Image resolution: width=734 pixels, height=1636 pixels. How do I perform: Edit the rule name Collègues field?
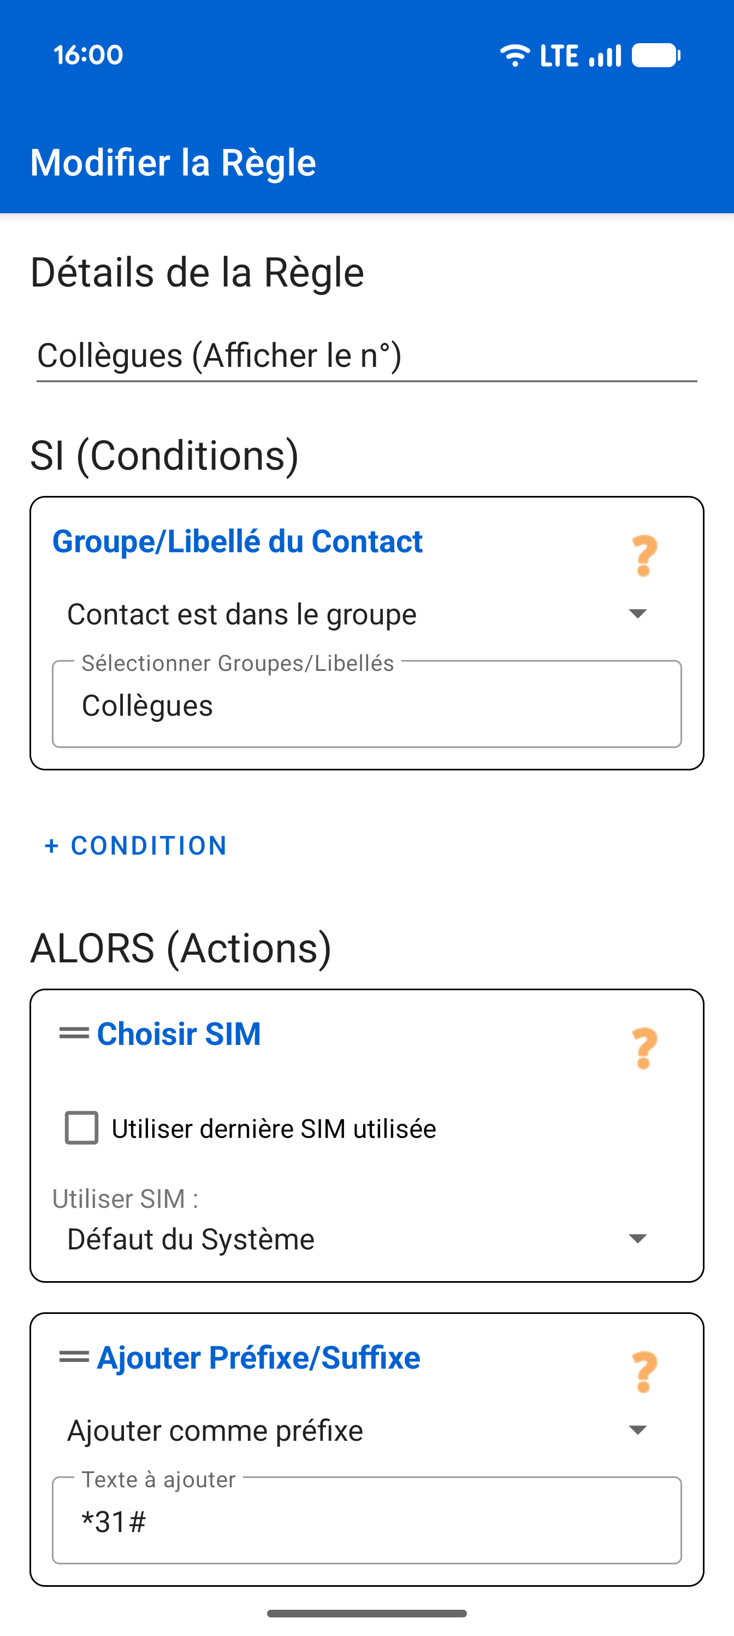coord(366,355)
